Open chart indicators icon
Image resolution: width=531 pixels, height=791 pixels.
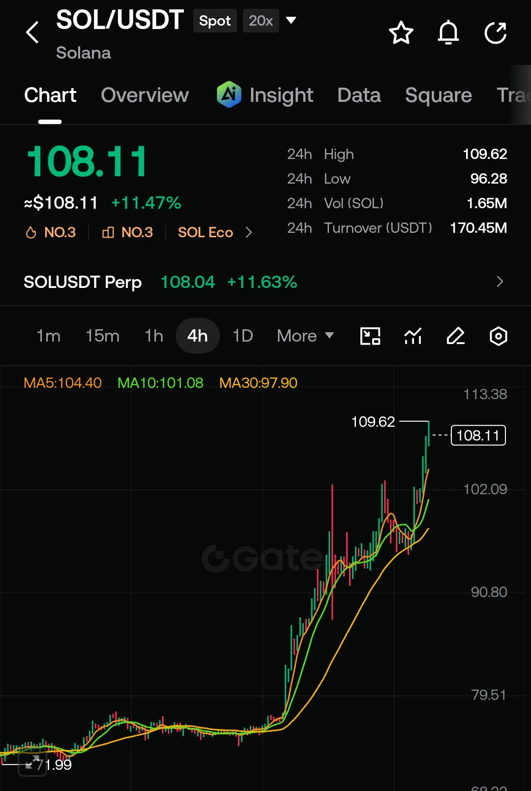click(x=413, y=336)
